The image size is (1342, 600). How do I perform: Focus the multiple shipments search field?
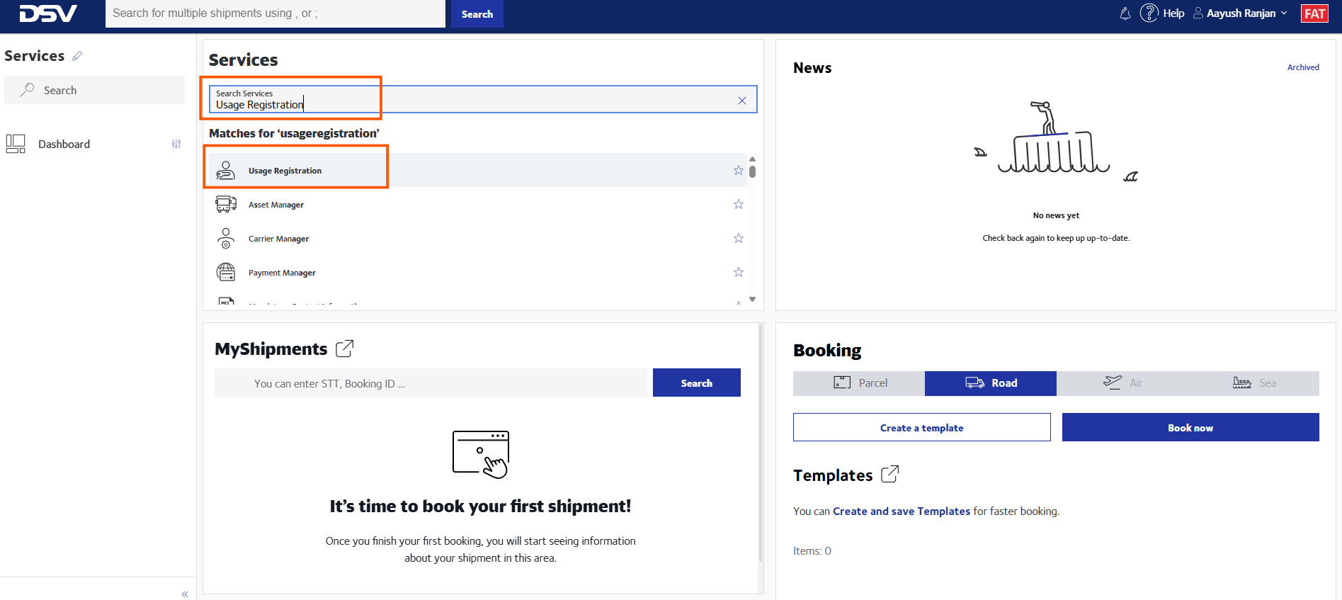pyautogui.click(x=275, y=13)
